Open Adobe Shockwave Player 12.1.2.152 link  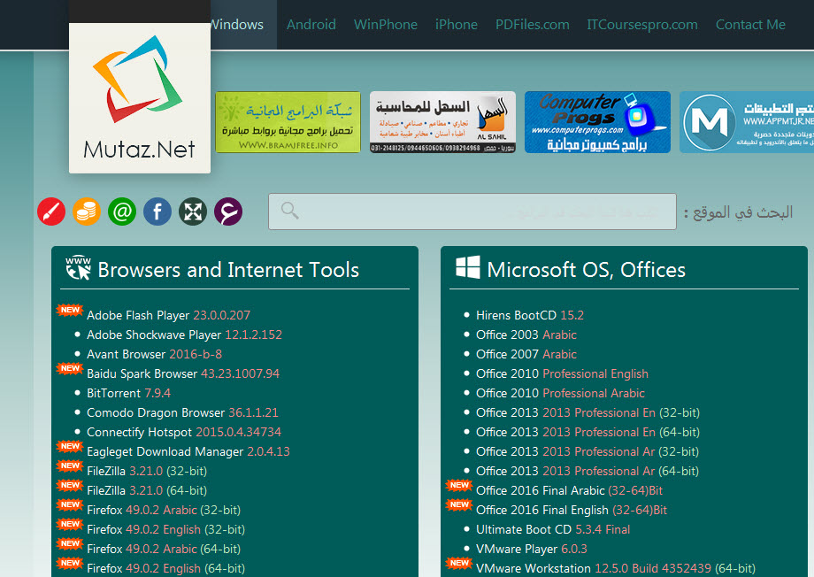[x=184, y=335]
